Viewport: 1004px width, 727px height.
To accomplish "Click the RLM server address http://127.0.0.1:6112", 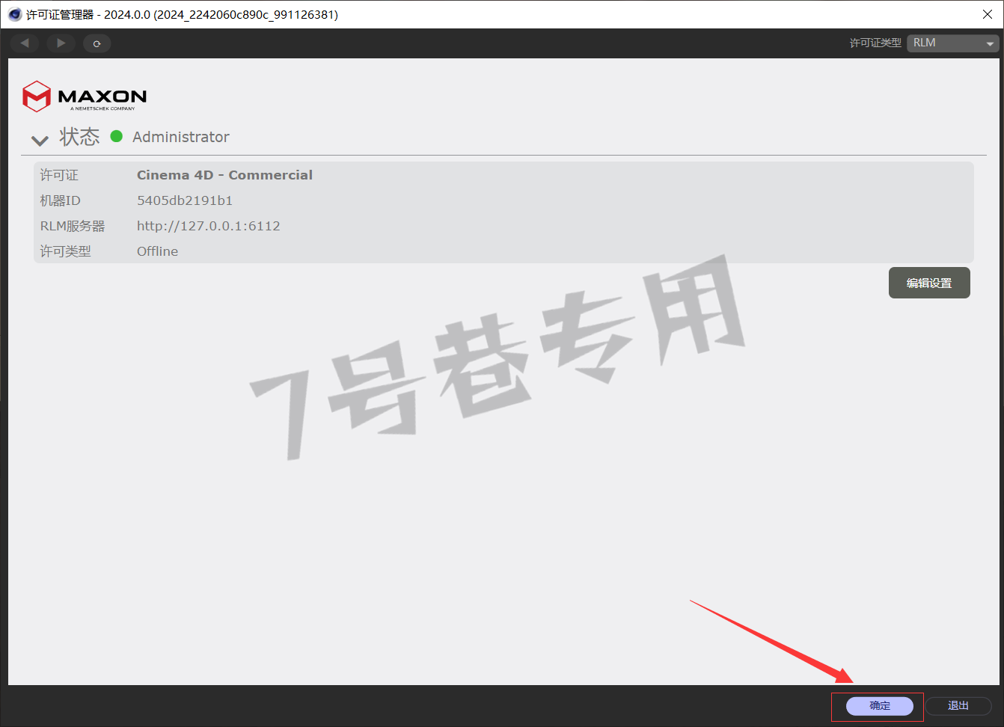I will tap(209, 226).
